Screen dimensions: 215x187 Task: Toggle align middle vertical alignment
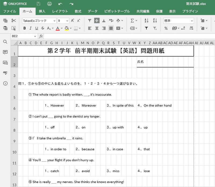97,21
